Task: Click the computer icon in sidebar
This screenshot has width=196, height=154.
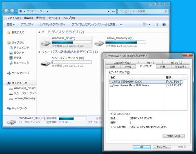Action: pos(9,83)
